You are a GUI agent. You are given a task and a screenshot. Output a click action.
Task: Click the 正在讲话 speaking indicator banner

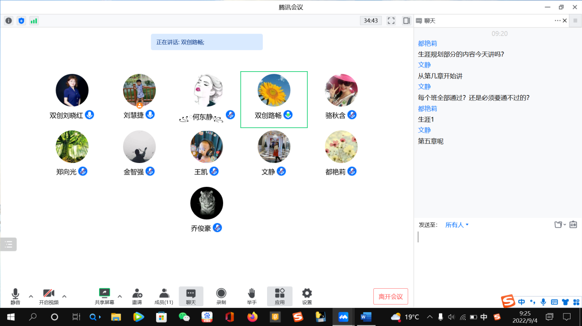pos(207,42)
